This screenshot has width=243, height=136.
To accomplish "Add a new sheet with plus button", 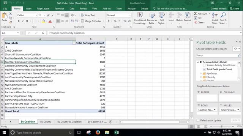I will pyautogui.click(x=110, y=122).
